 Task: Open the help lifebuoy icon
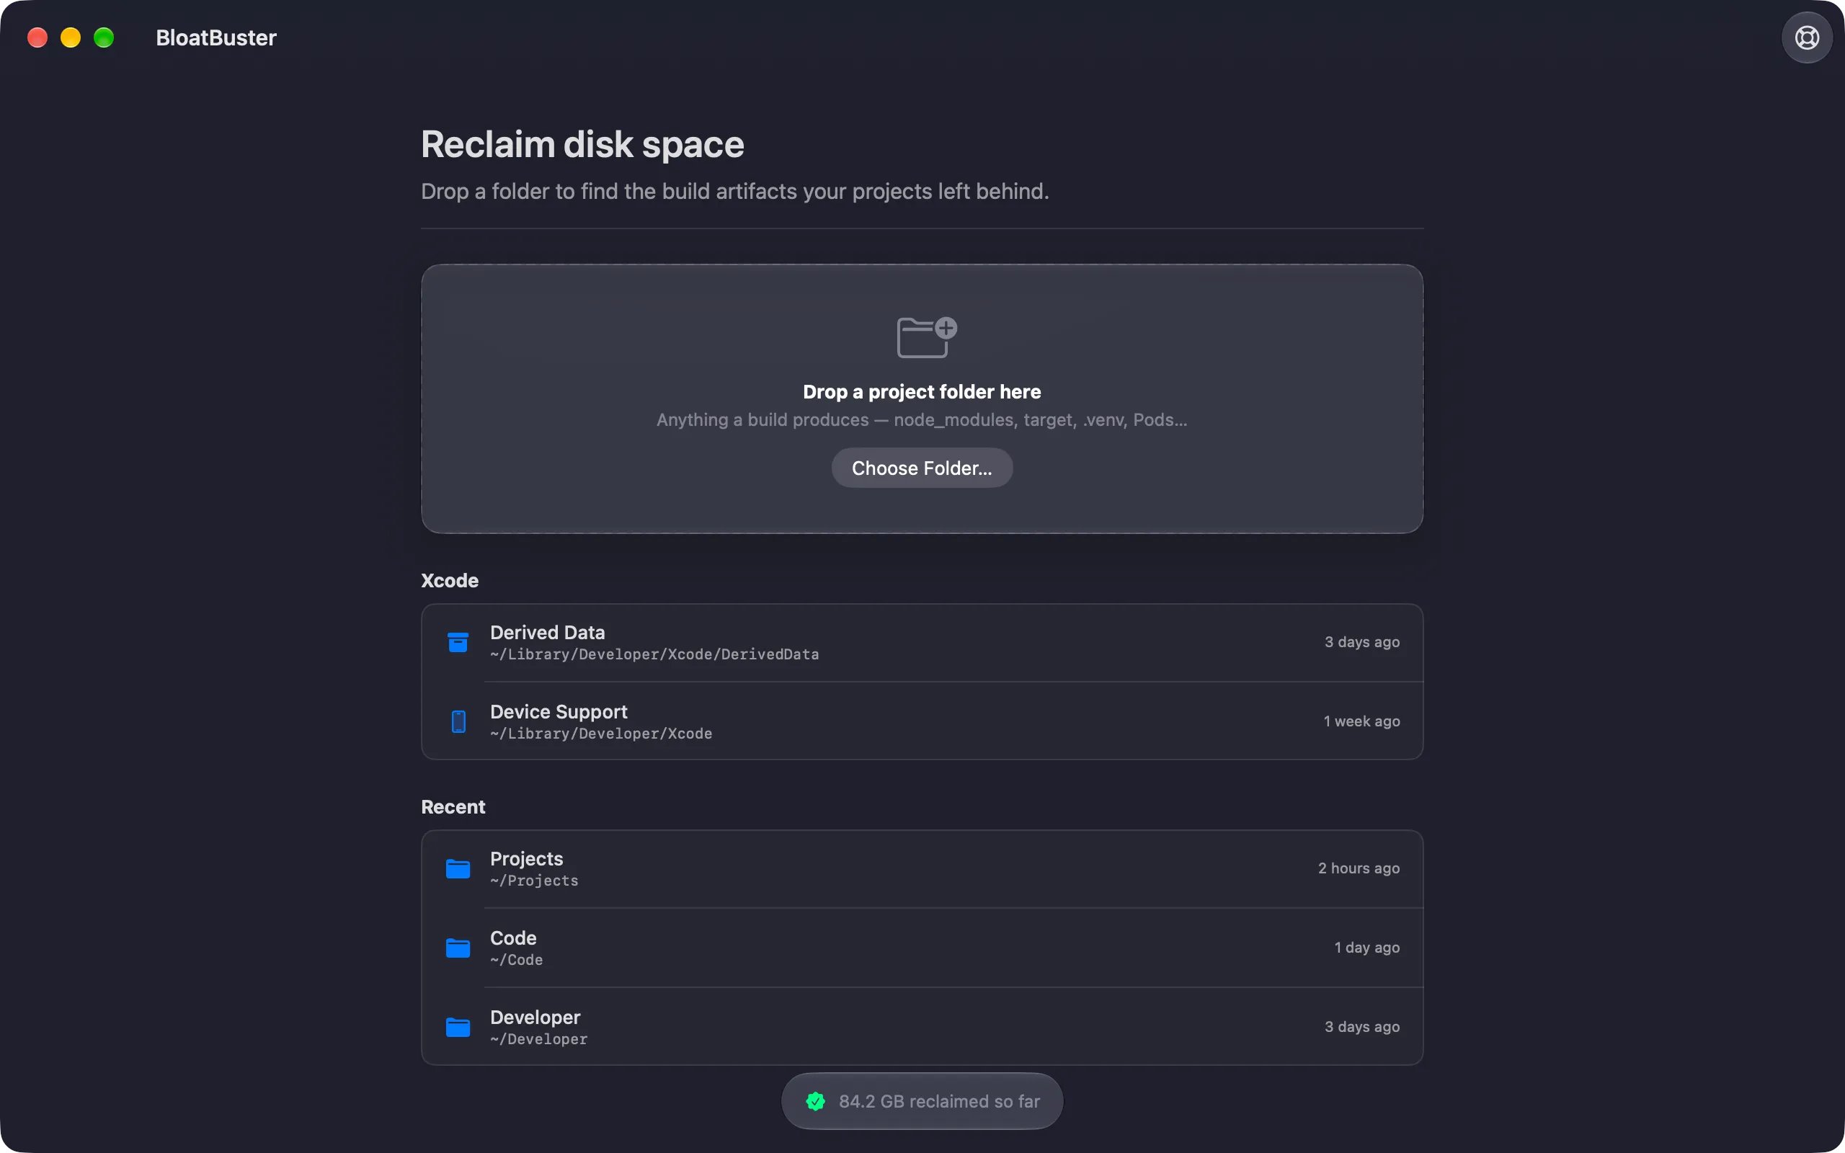[x=1806, y=37]
